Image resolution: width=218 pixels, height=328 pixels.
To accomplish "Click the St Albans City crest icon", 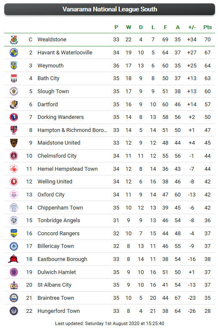I will pyautogui.click(x=14, y=285).
